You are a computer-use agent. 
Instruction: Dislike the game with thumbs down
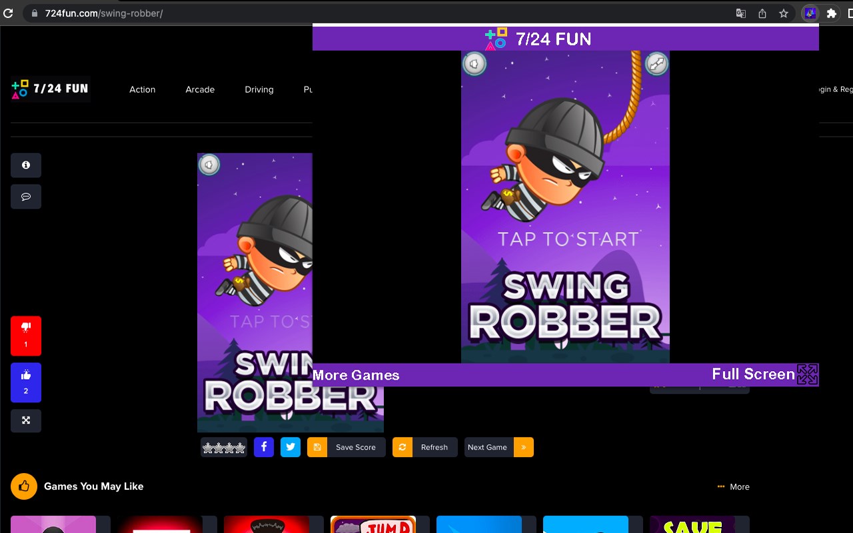[26, 336]
